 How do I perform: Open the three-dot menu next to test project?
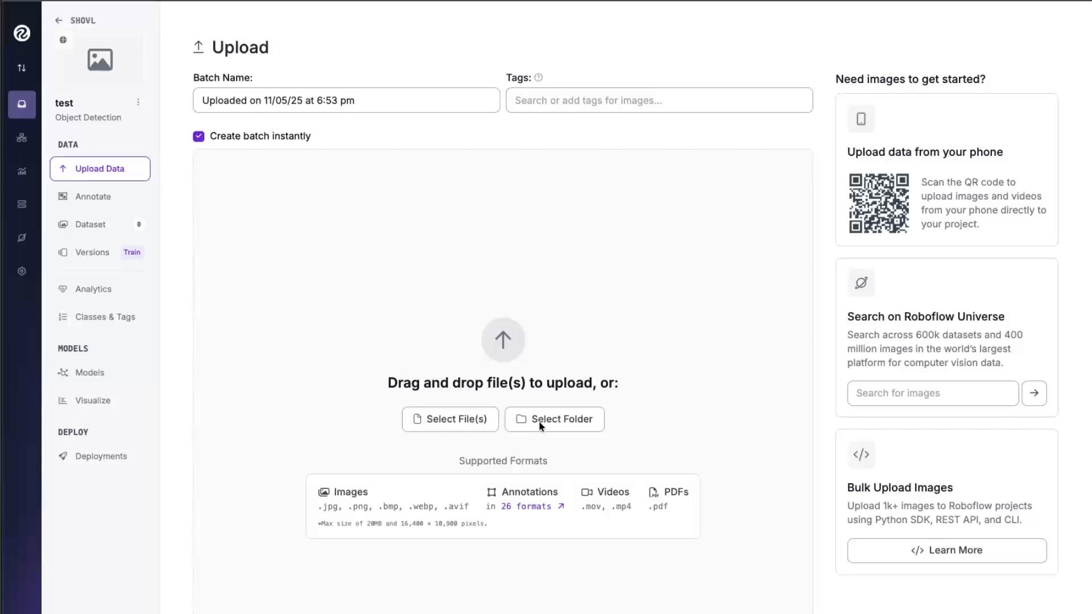138,102
